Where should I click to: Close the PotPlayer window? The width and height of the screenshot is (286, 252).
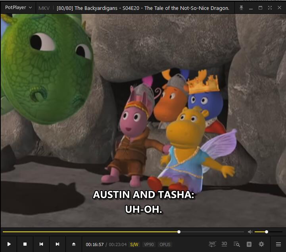coord(279,8)
